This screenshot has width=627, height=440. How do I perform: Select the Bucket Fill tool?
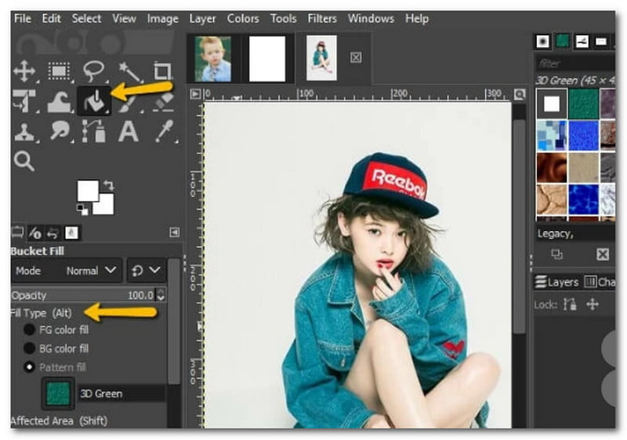[93, 100]
